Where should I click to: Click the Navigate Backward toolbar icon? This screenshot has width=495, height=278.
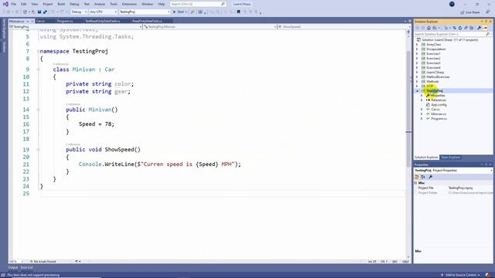9,12
